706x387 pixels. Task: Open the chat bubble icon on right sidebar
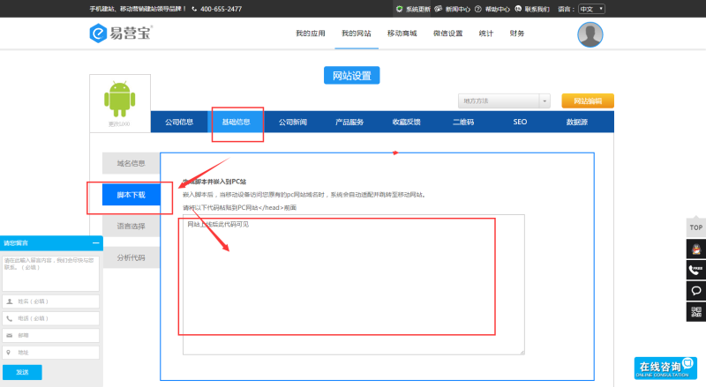point(695,291)
